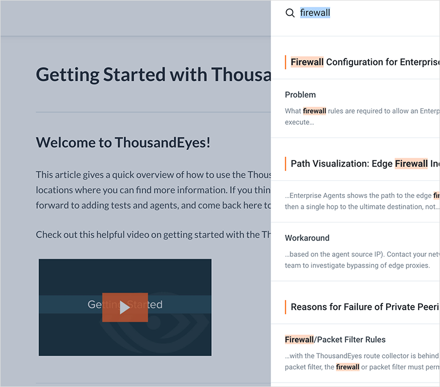The height and width of the screenshot is (387, 440).
Task: Click the search magnifier icon
Action: (x=290, y=13)
